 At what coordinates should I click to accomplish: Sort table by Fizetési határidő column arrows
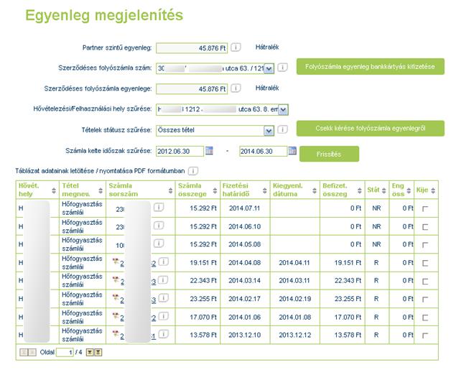click(x=264, y=190)
